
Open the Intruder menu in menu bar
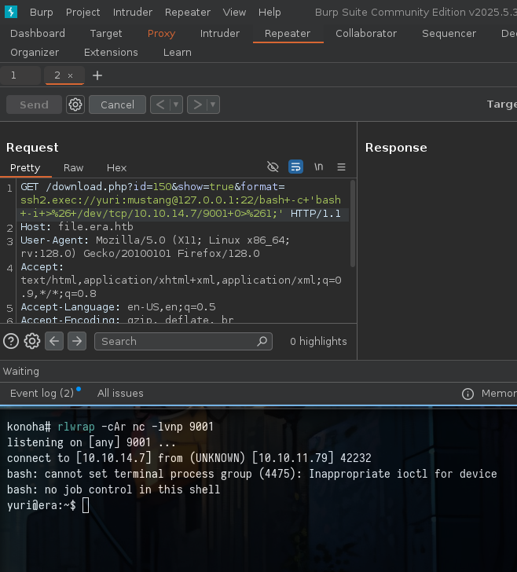133,12
